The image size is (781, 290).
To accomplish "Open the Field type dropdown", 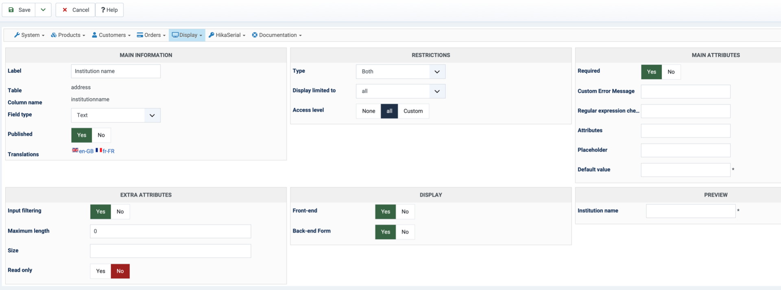I will 116,115.
